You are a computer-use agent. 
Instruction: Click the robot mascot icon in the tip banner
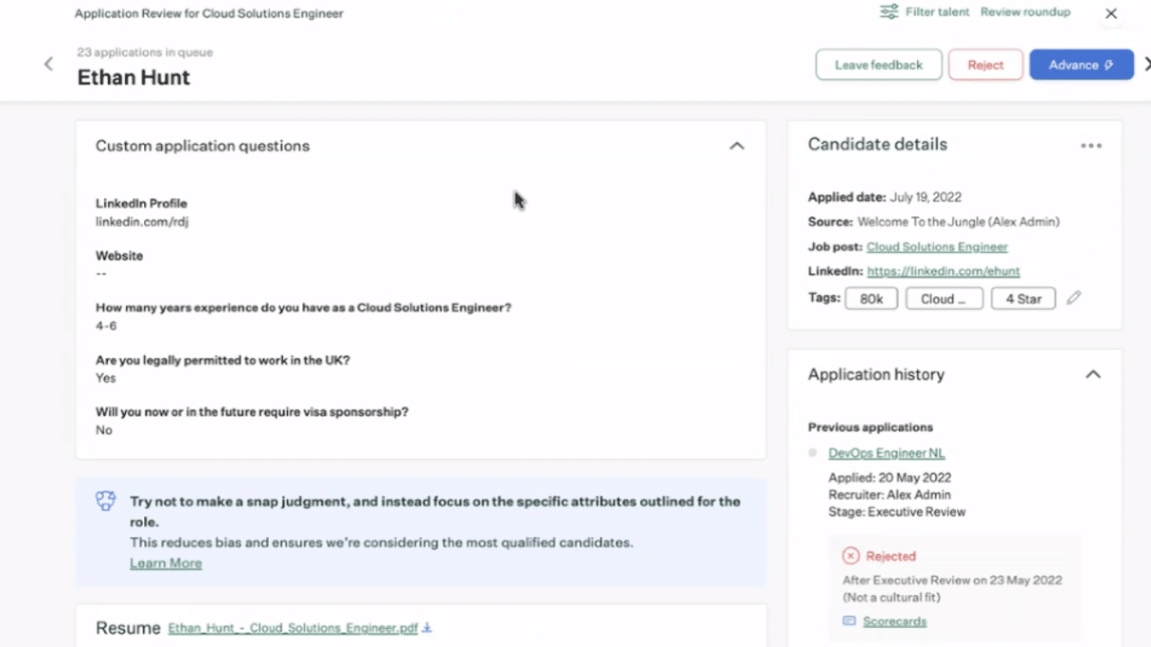[106, 500]
